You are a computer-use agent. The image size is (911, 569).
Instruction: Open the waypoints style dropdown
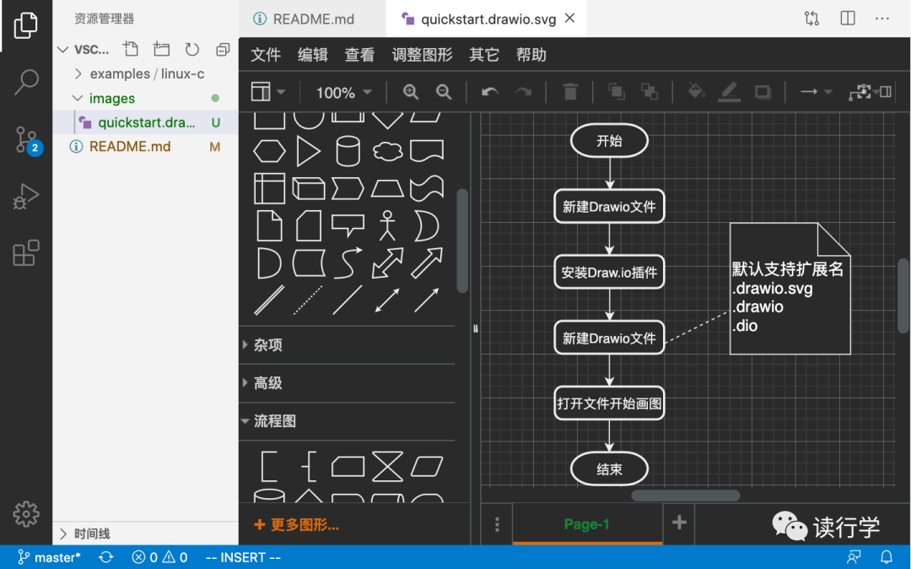pyautogui.click(x=864, y=92)
